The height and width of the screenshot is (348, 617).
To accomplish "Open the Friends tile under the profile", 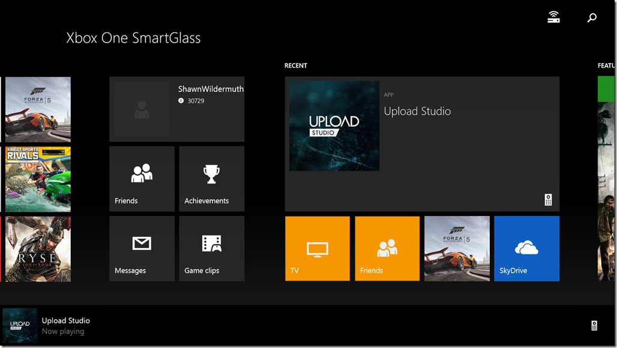I will pyautogui.click(x=142, y=179).
